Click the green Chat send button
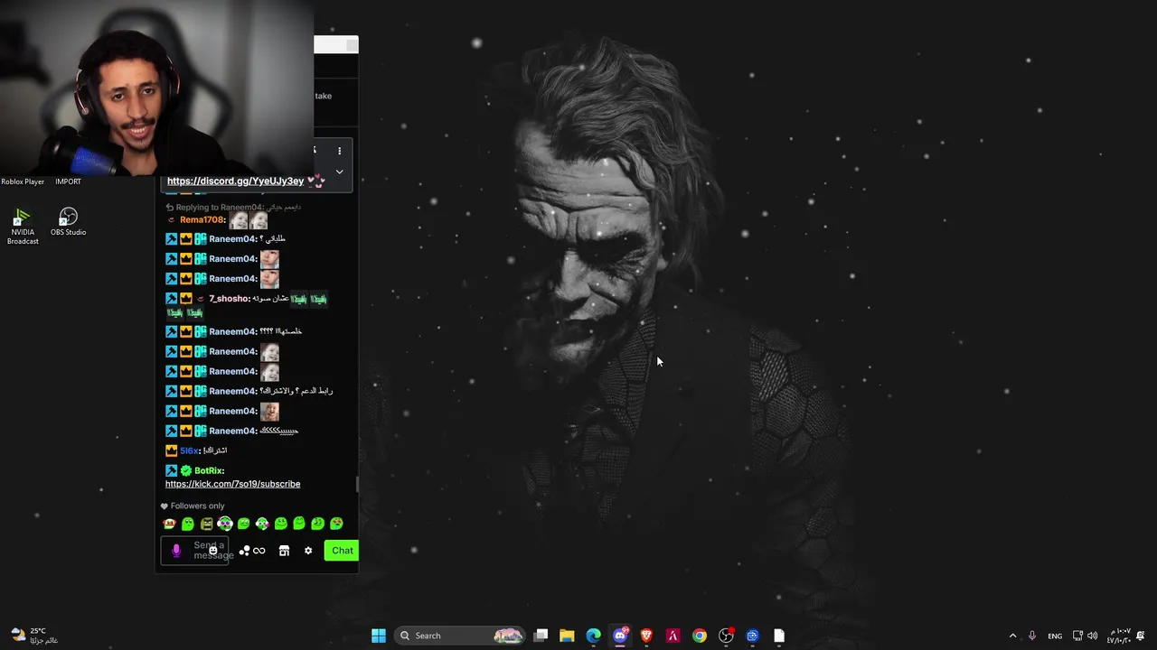1157x650 pixels. [x=342, y=551]
